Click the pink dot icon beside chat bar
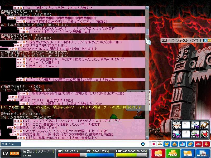This screenshot has height=158, width=211. tap(154, 144)
